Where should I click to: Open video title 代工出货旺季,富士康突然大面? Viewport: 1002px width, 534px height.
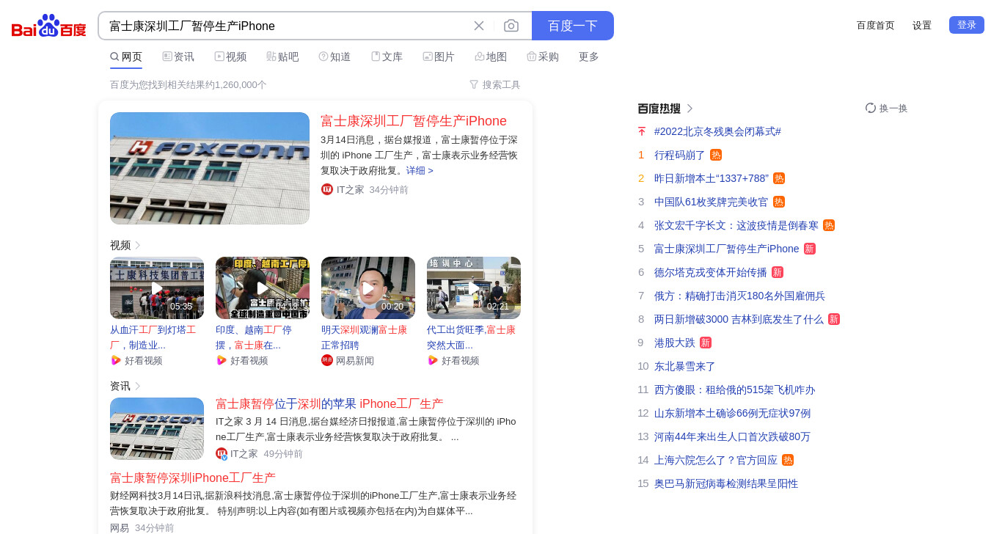coord(471,337)
